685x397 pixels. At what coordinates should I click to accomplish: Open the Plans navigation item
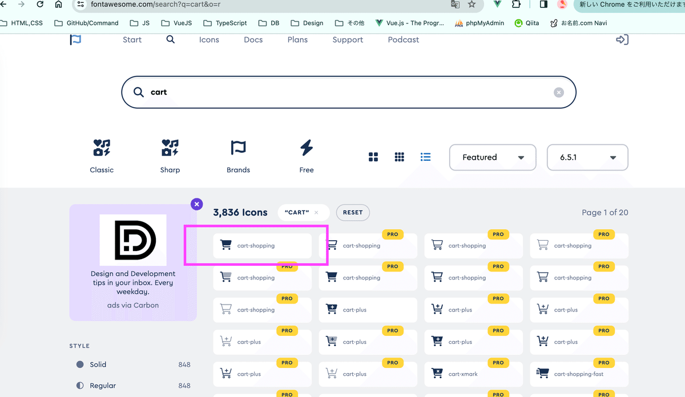297,40
